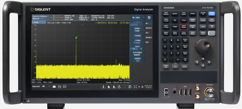Capture screen with the camera icon

pos(54,86)
